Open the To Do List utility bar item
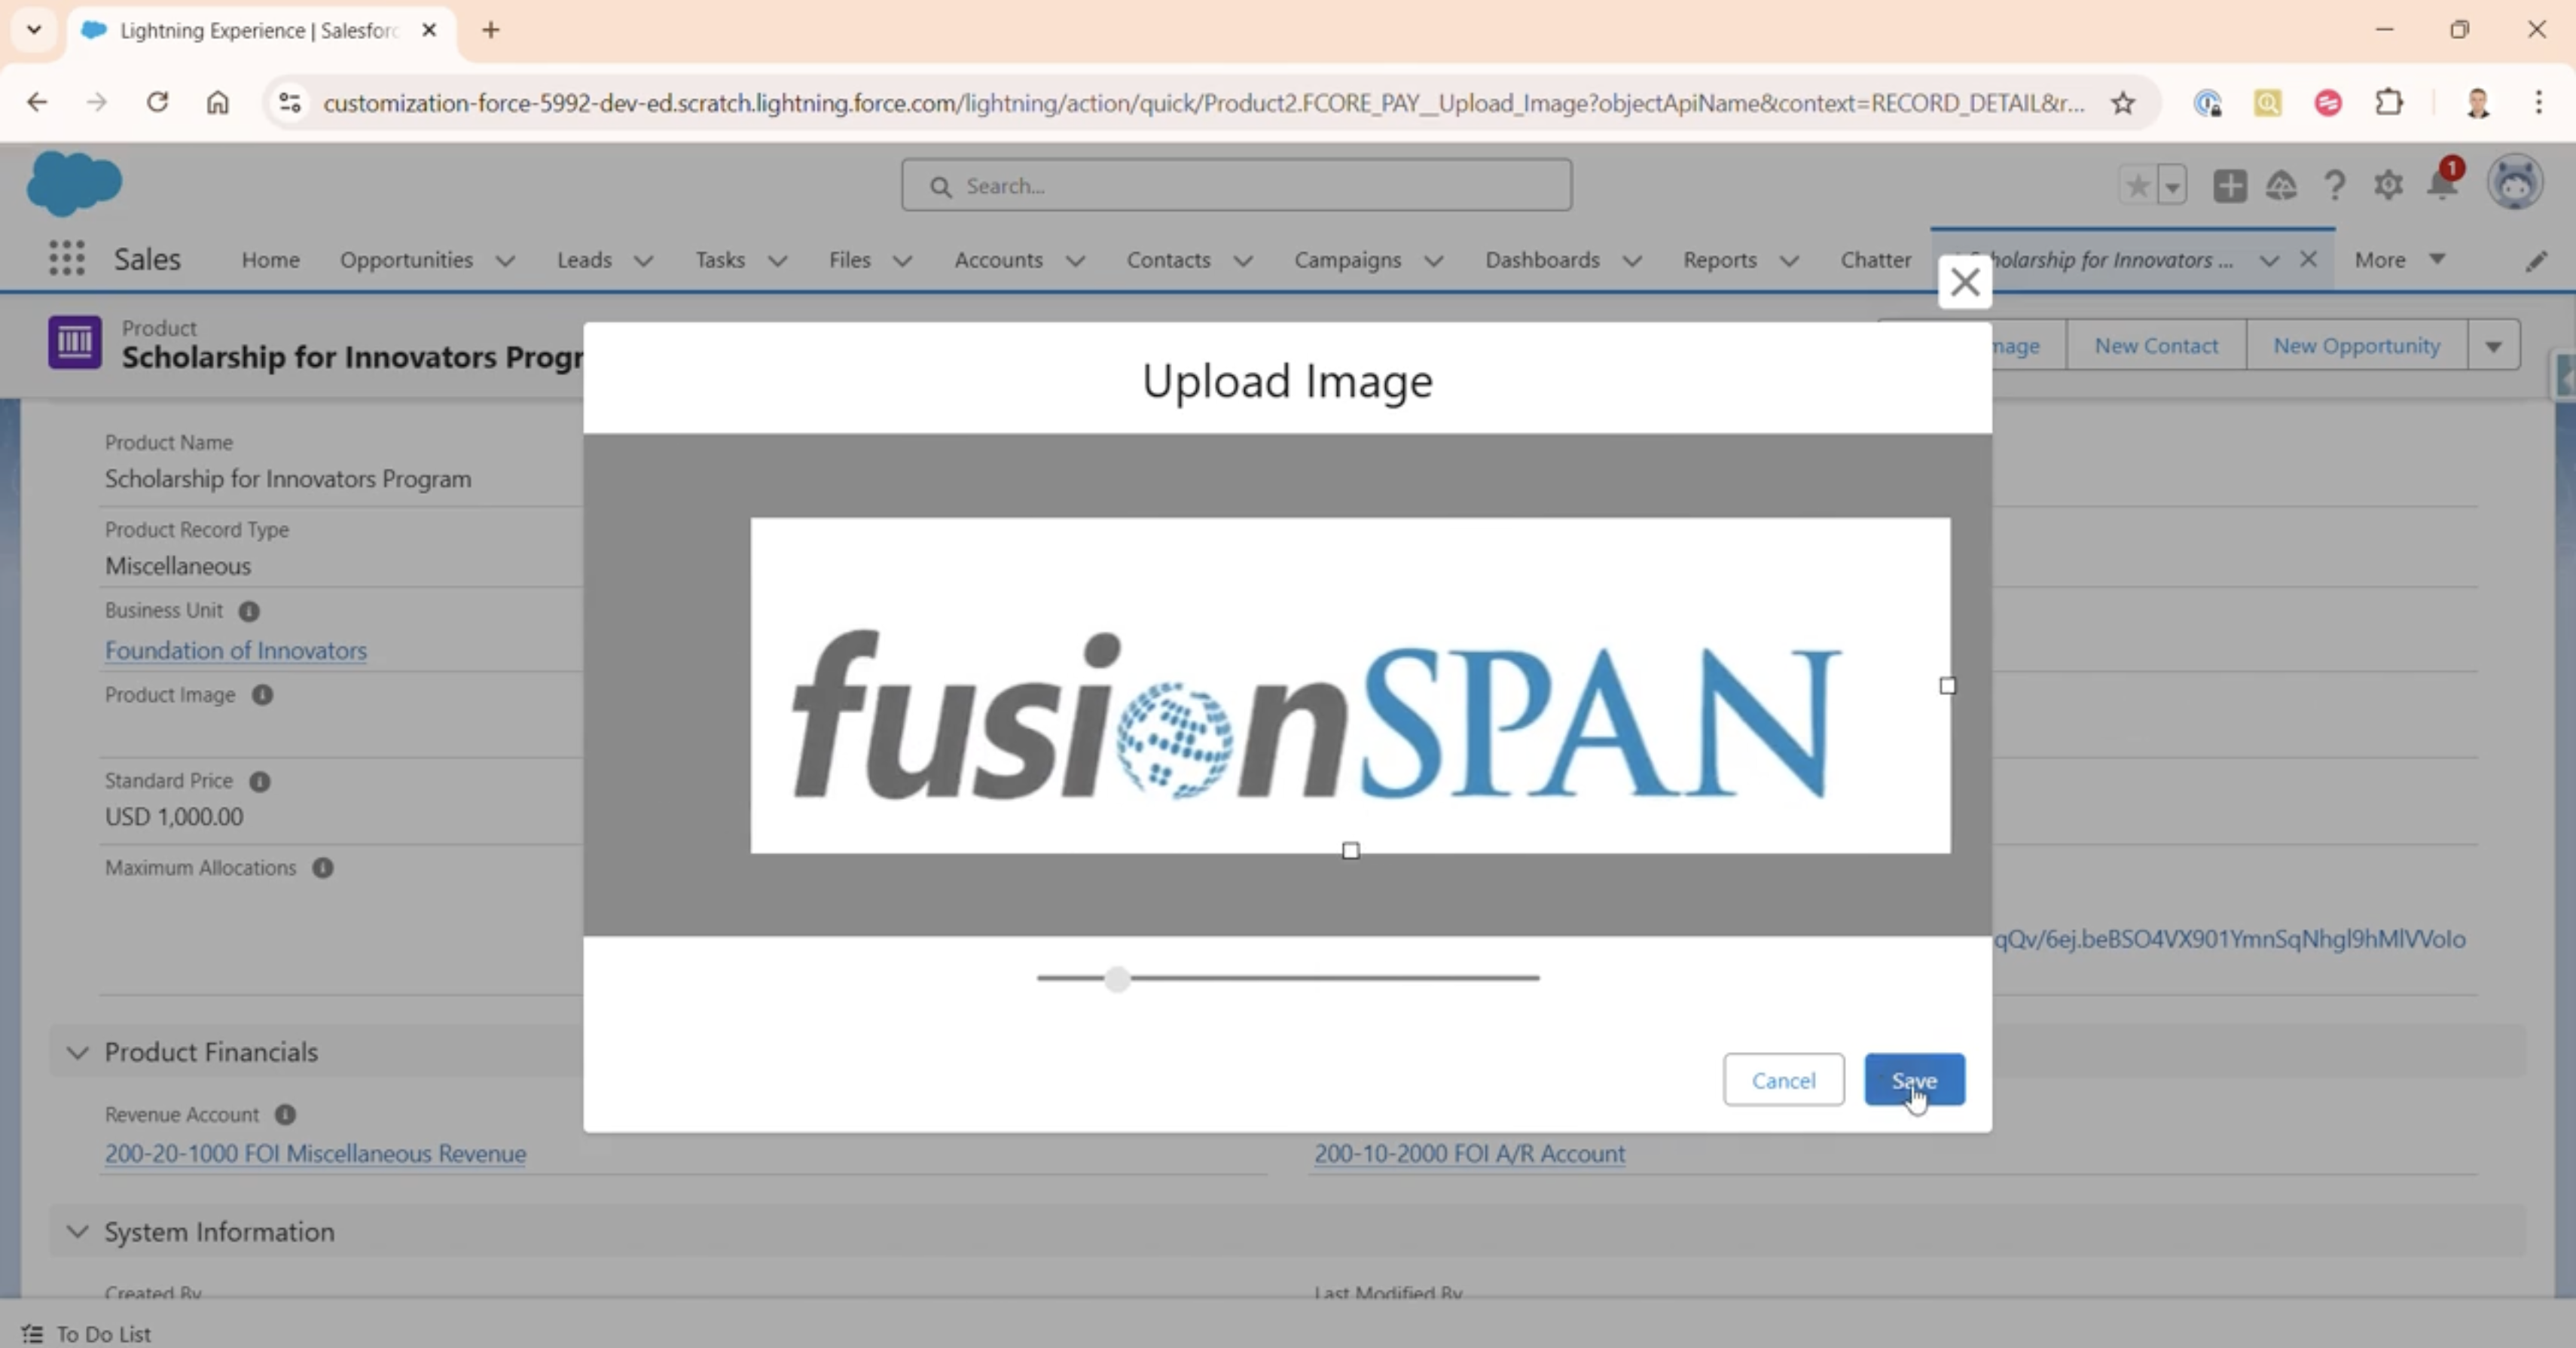This screenshot has height=1348, width=2576. point(87,1333)
